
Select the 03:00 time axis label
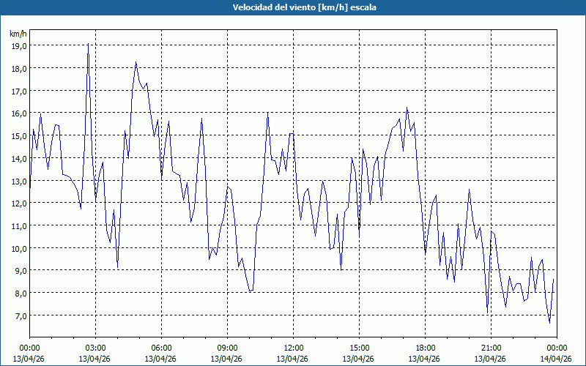pos(95,348)
